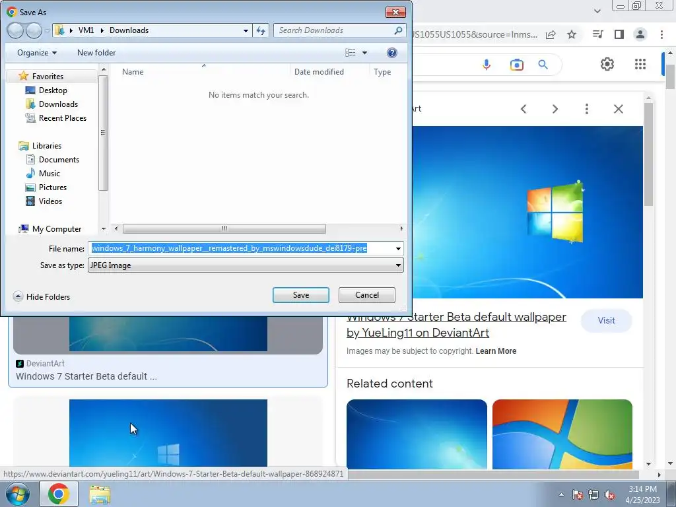
Task: Open related content Windows flag thumbnail
Action: (x=562, y=434)
